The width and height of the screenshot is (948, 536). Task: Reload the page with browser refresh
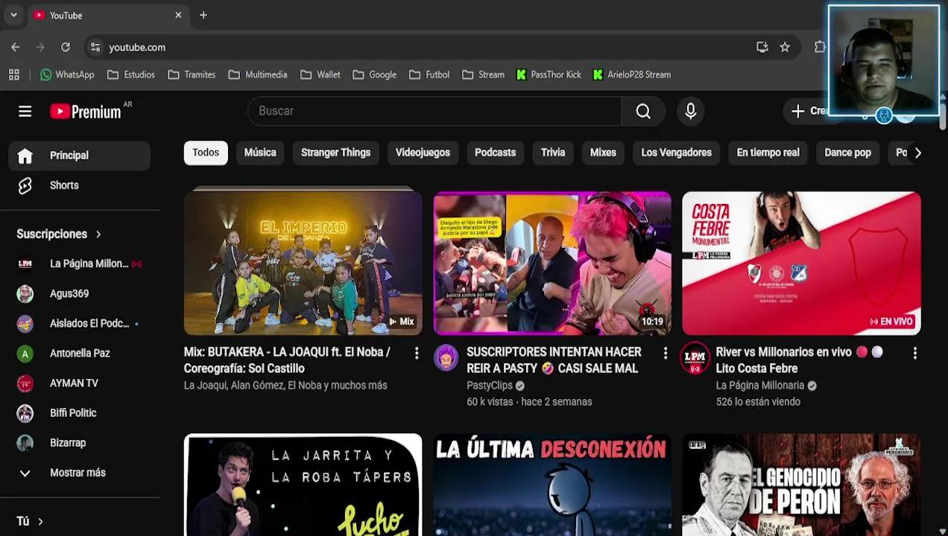66,47
